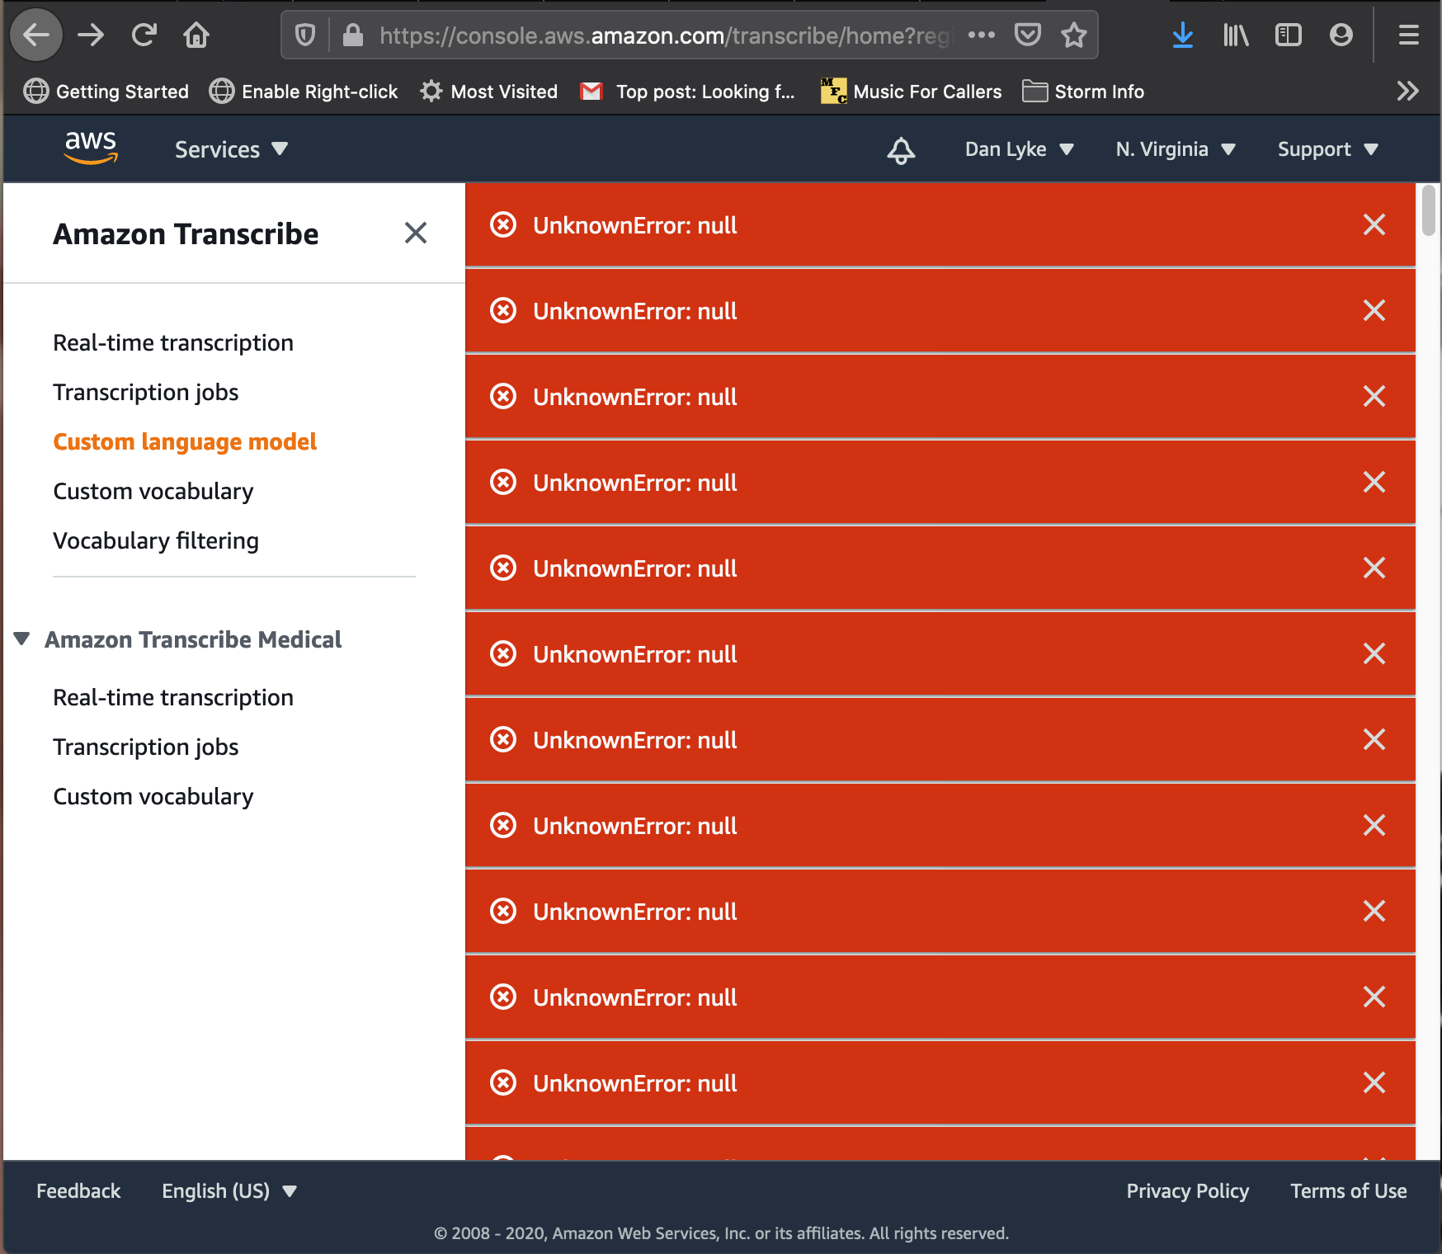Click the AWS logo home icon
This screenshot has width=1442, height=1254.
tap(91, 148)
